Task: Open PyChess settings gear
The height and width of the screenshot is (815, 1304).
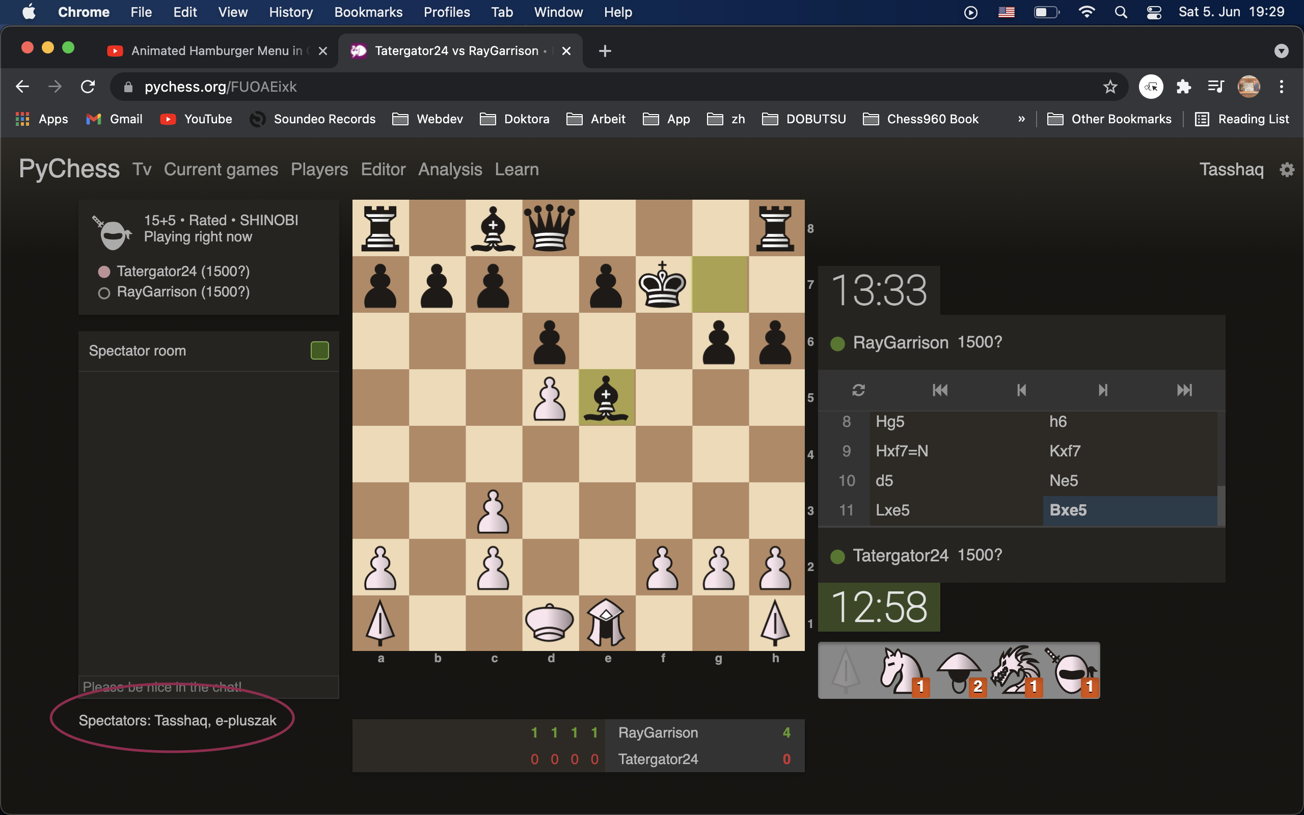Action: point(1287,170)
